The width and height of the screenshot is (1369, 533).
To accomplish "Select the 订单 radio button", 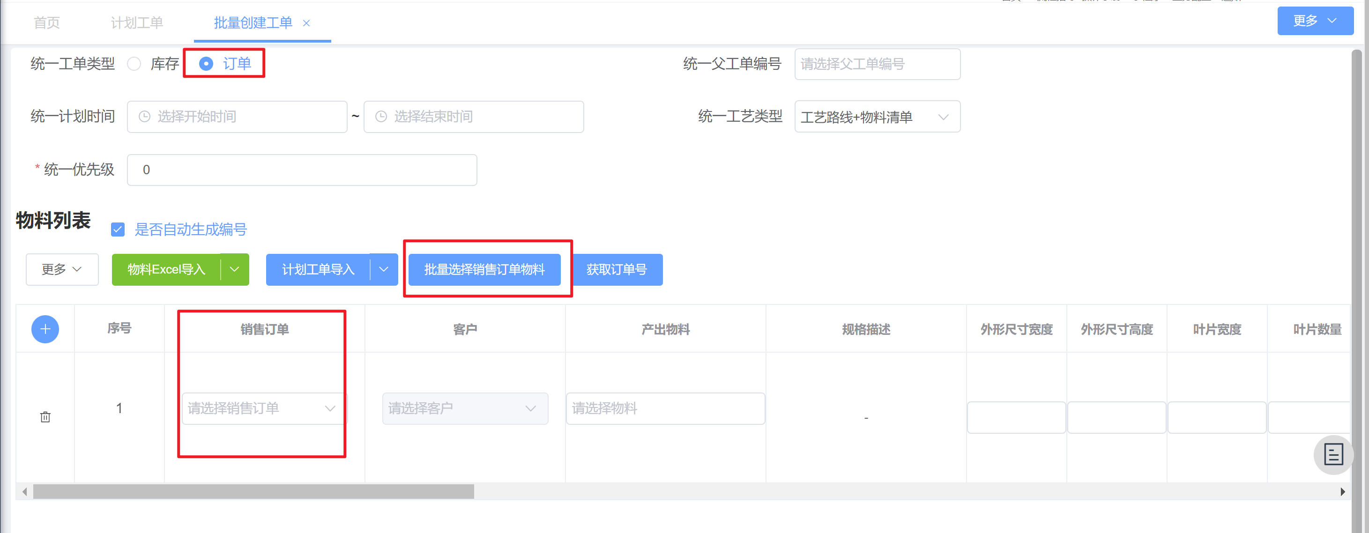I will (206, 64).
